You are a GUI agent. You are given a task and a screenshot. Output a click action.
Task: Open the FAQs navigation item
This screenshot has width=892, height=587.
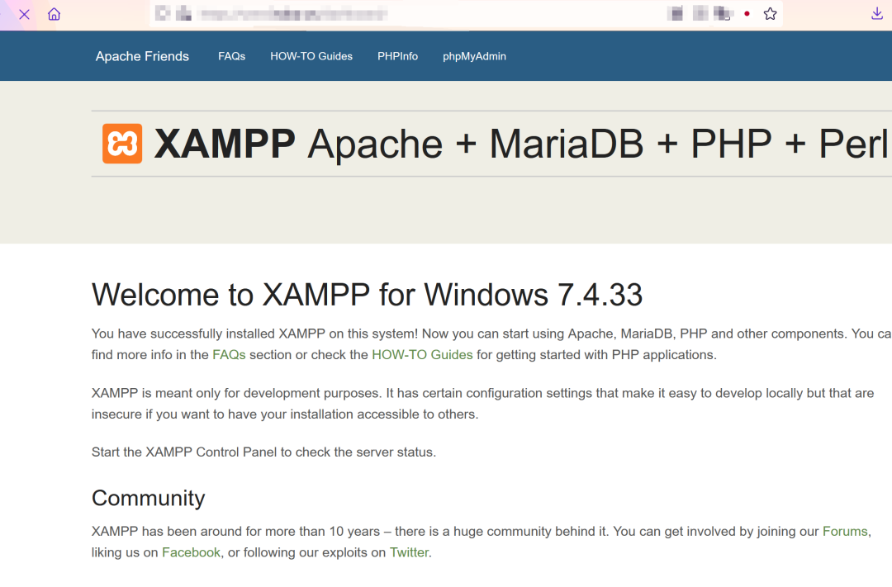[231, 56]
